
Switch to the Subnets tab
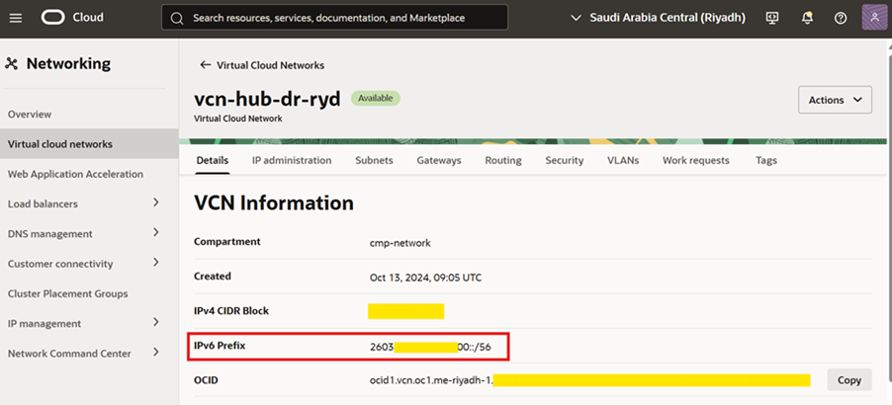click(x=374, y=160)
